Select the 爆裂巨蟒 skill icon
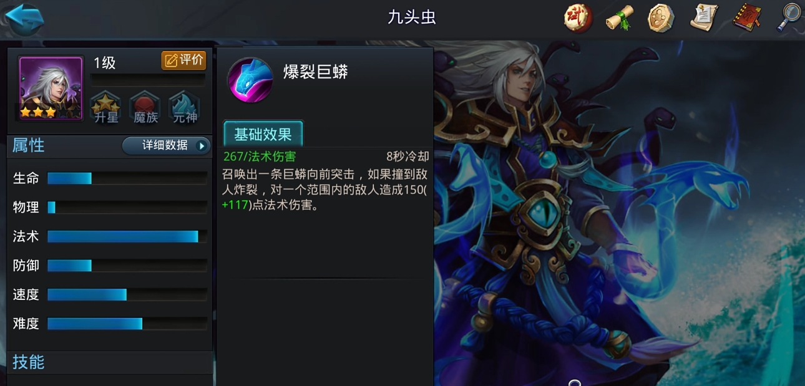This screenshot has width=805, height=386. pos(250,80)
